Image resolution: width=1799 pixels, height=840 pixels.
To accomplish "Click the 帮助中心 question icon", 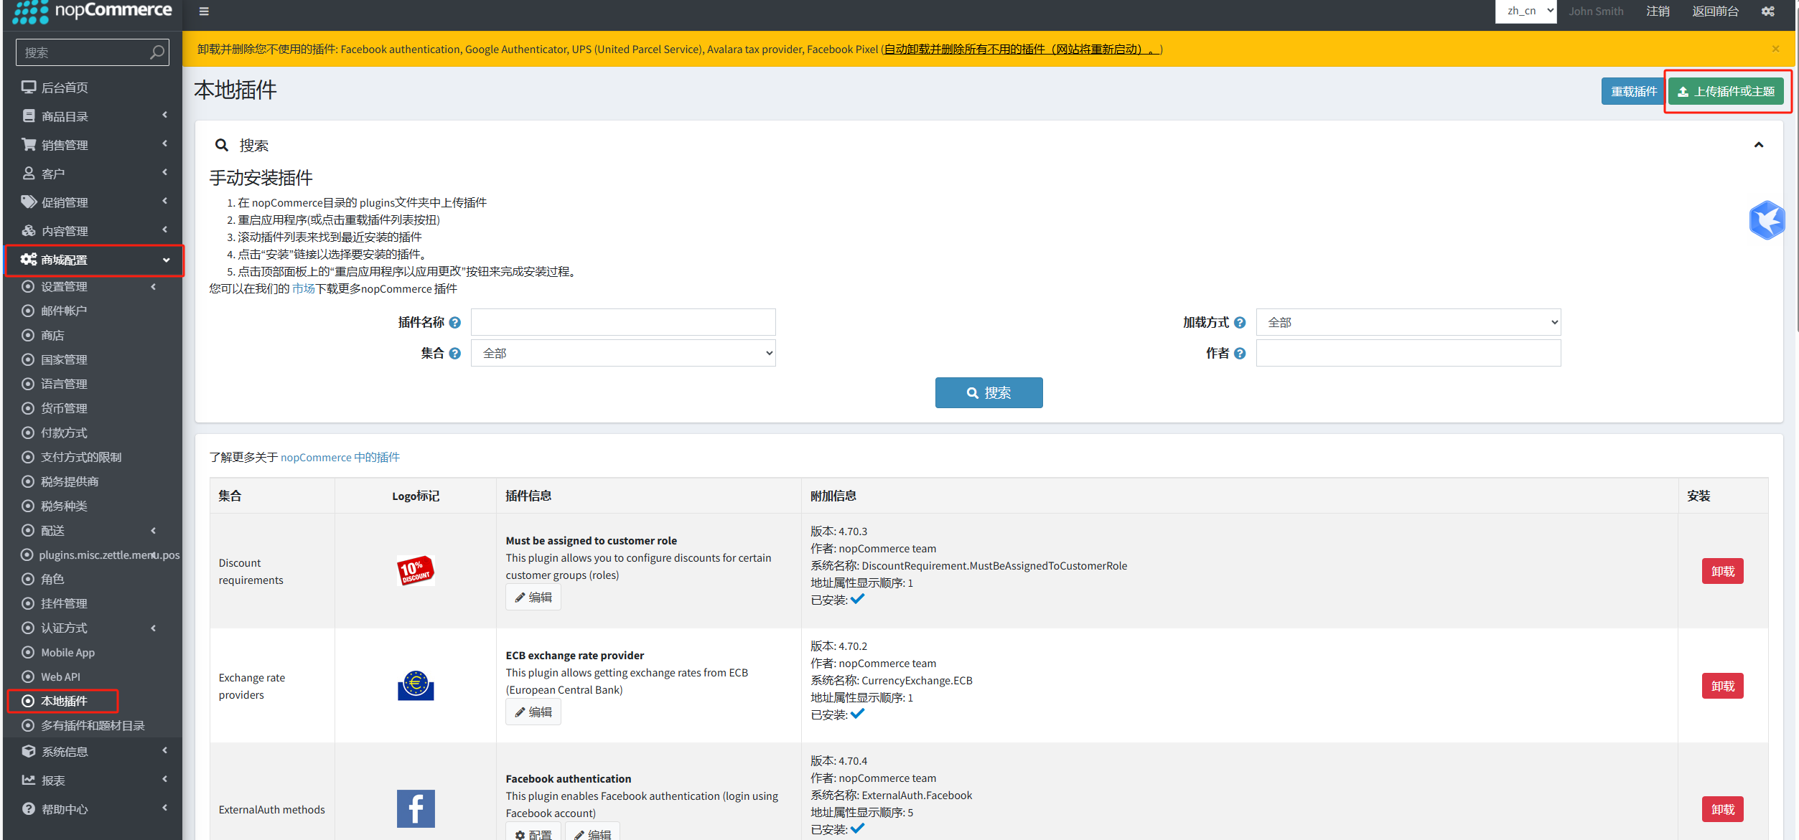I will (x=29, y=808).
